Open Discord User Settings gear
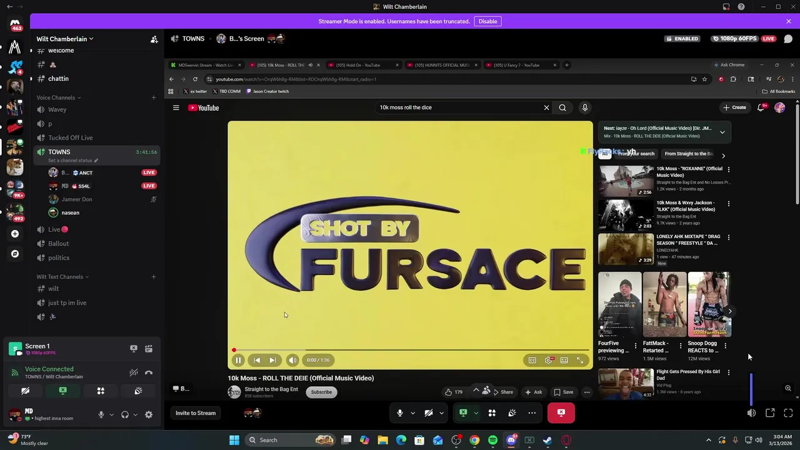The width and height of the screenshot is (800, 450). [149, 414]
